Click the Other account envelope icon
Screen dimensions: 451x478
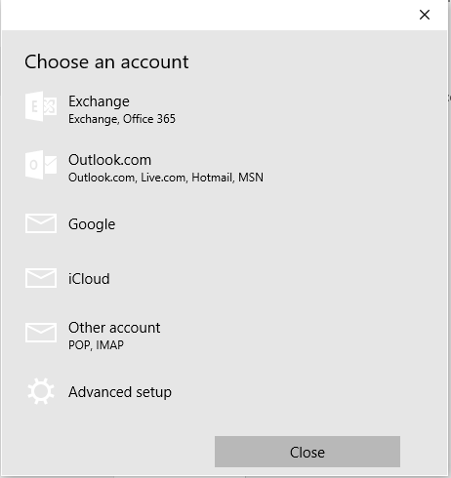41,333
